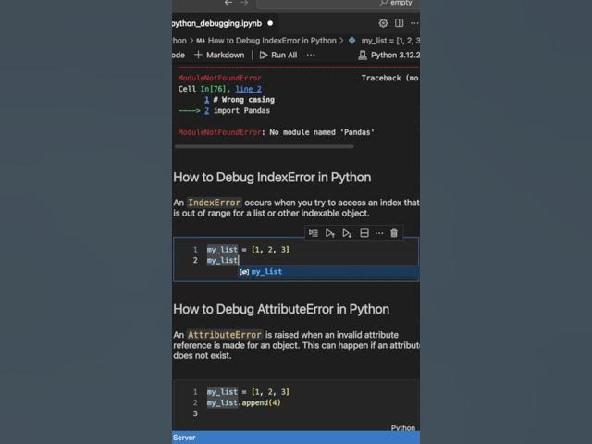
Task: Split cell icon in cell toolbar
Action: (x=364, y=233)
